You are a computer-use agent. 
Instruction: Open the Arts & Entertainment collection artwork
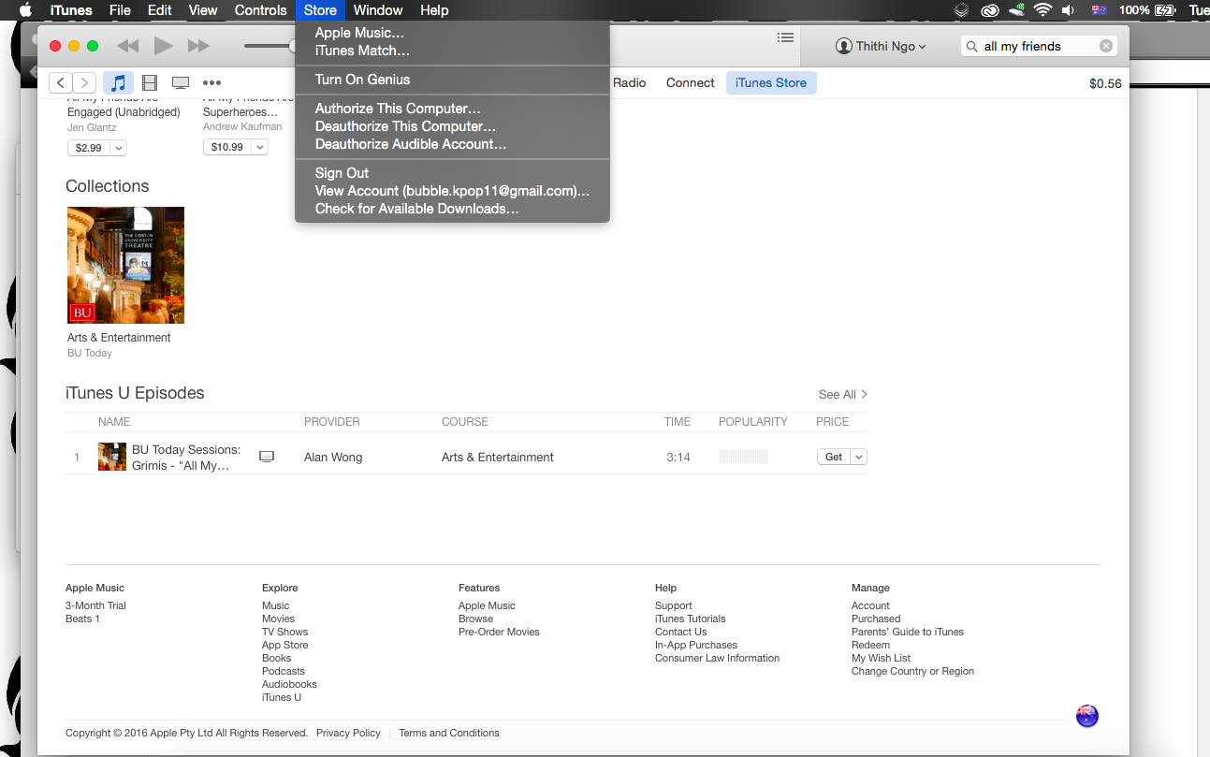pyautogui.click(x=125, y=266)
